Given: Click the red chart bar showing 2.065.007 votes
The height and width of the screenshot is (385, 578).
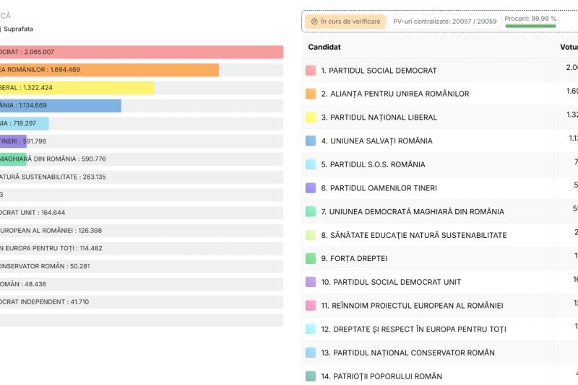Looking at the screenshot, I should click(144, 52).
